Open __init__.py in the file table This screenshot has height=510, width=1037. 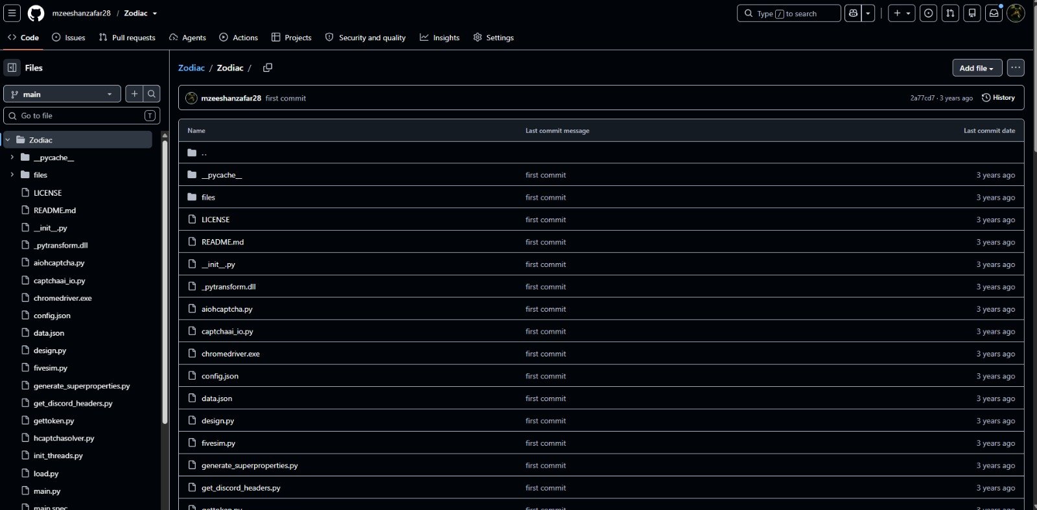point(218,264)
